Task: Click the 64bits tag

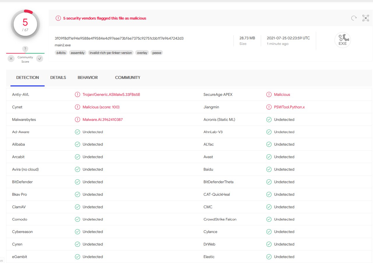Action: click(x=61, y=53)
